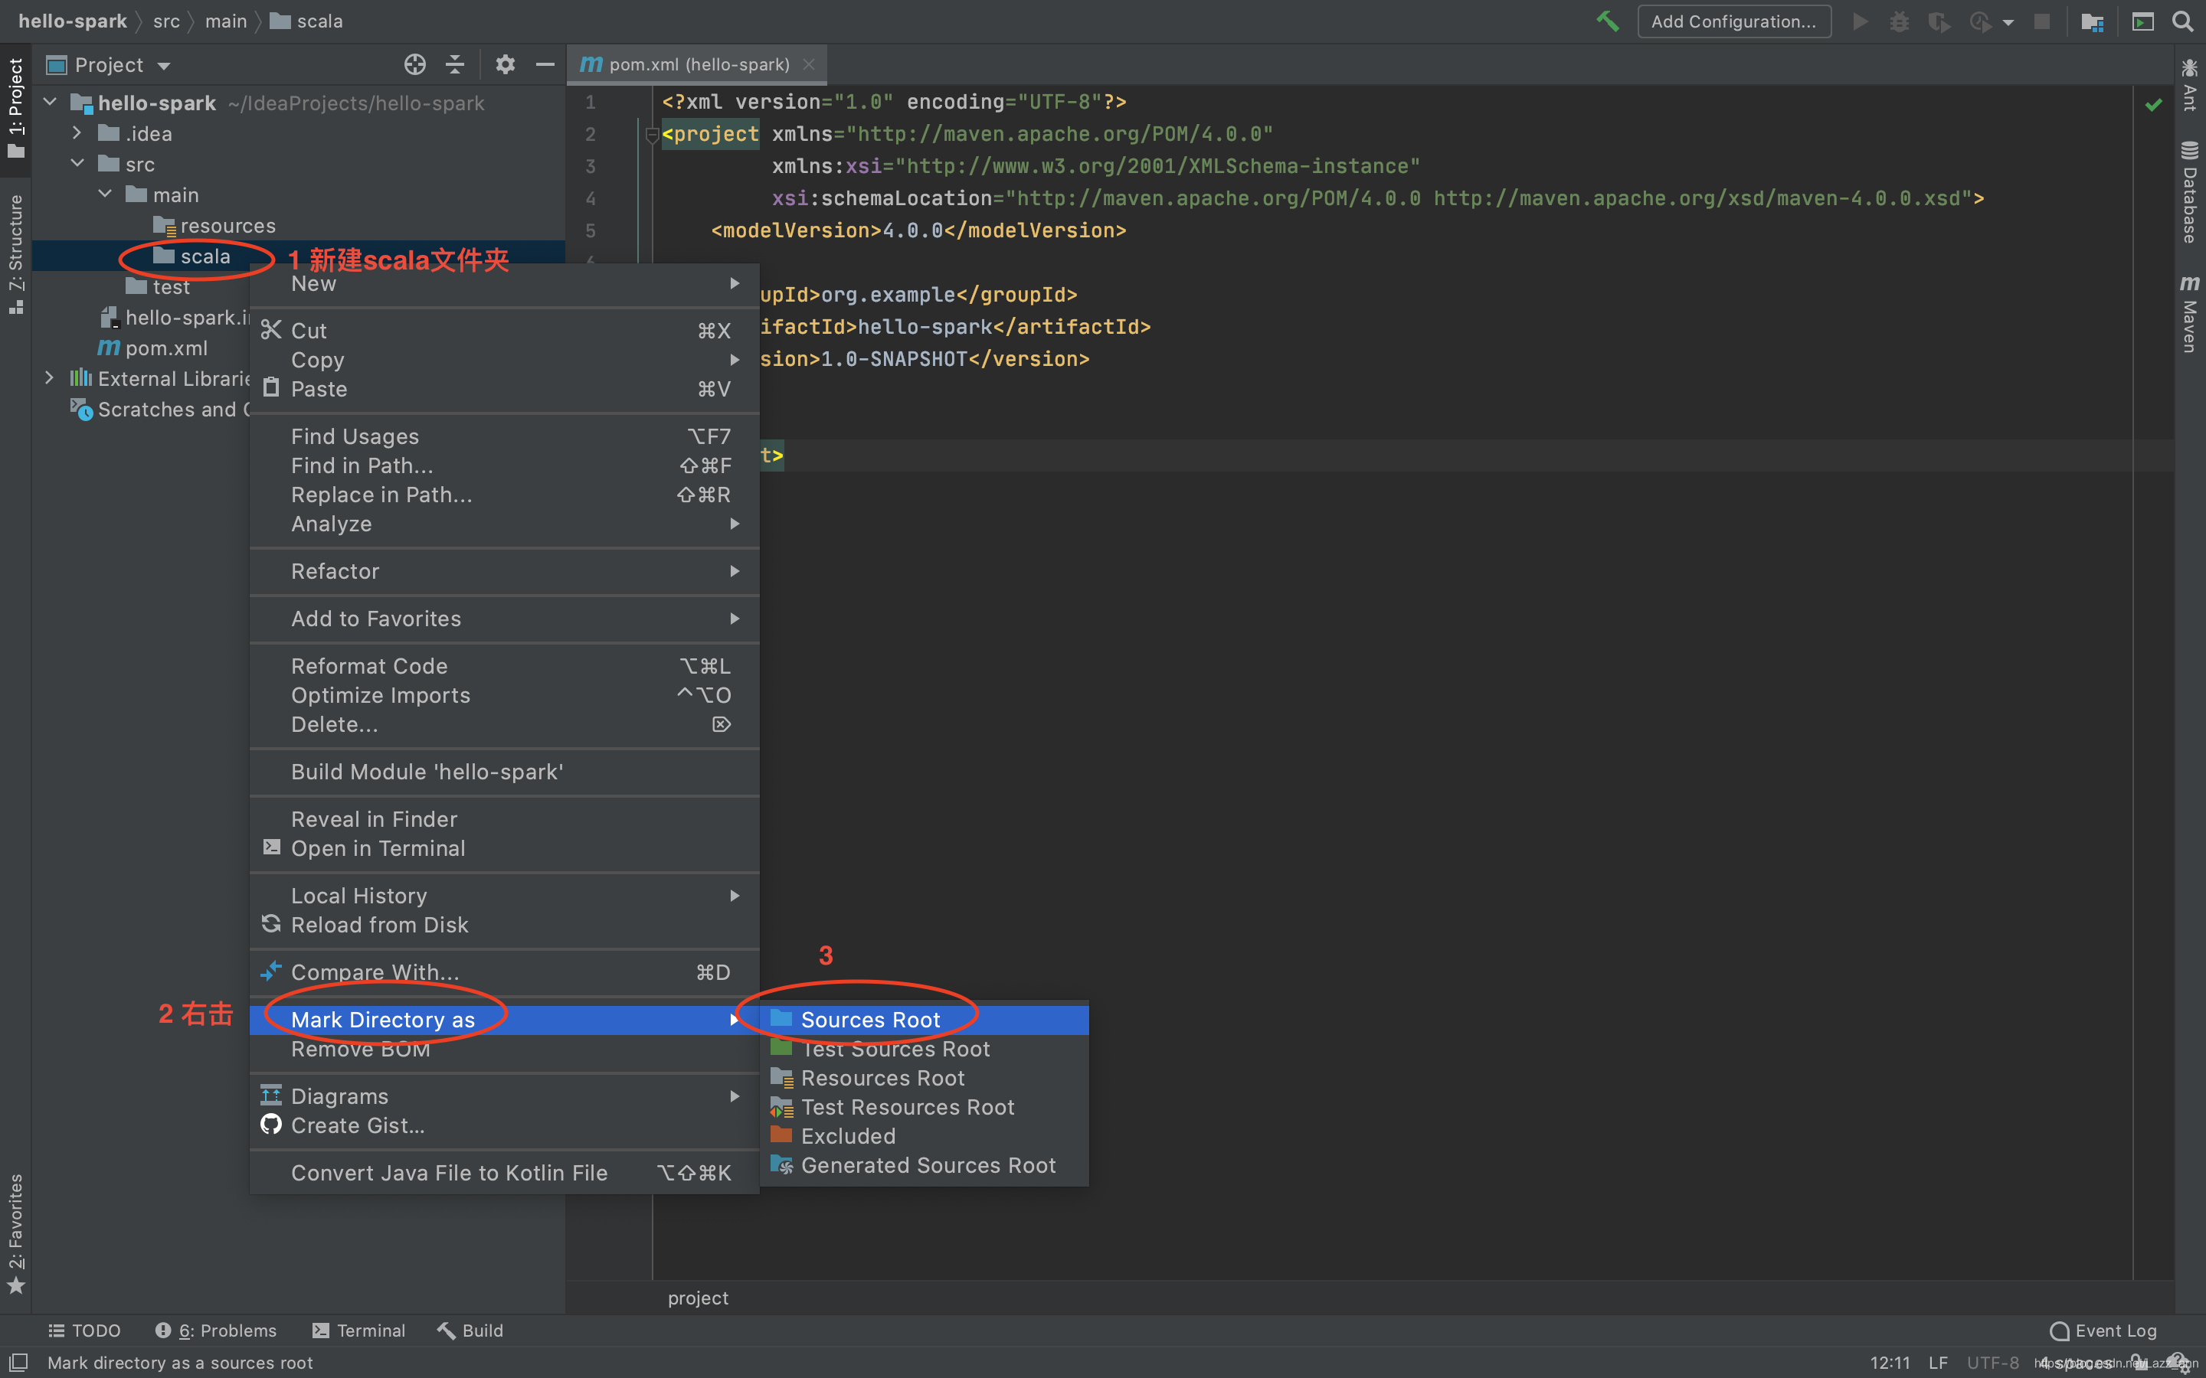
Task: Open the Structure side panel
Action: pyautogui.click(x=15, y=253)
